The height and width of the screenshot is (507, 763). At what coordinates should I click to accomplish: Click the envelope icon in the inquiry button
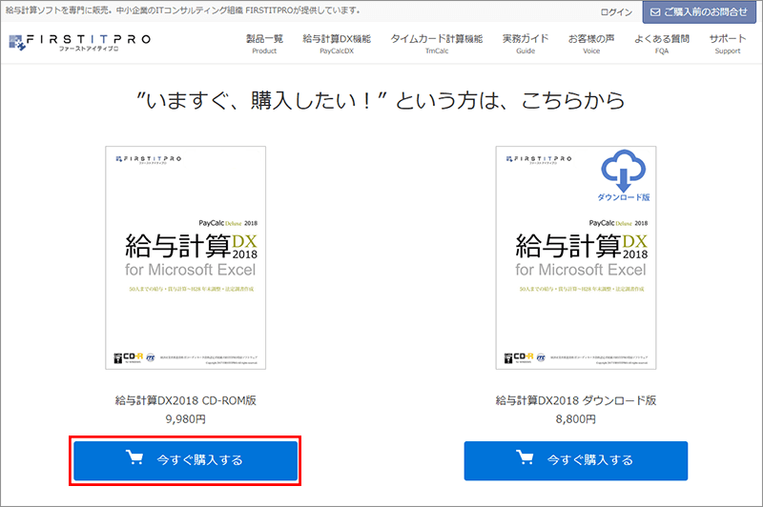click(x=655, y=12)
